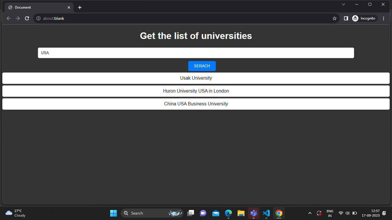This screenshot has width=392, height=220.
Task: Open the Mail app from the taskbar
Action: click(x=216, y=213)
